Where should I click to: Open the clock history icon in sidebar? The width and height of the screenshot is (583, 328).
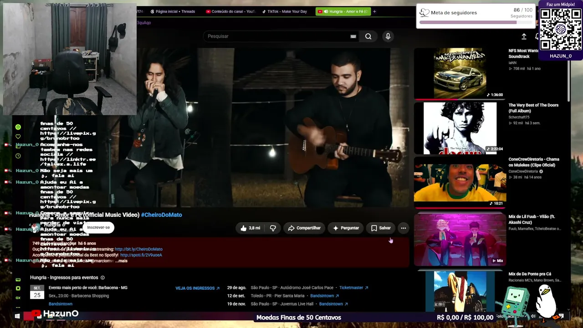point(18,156)
